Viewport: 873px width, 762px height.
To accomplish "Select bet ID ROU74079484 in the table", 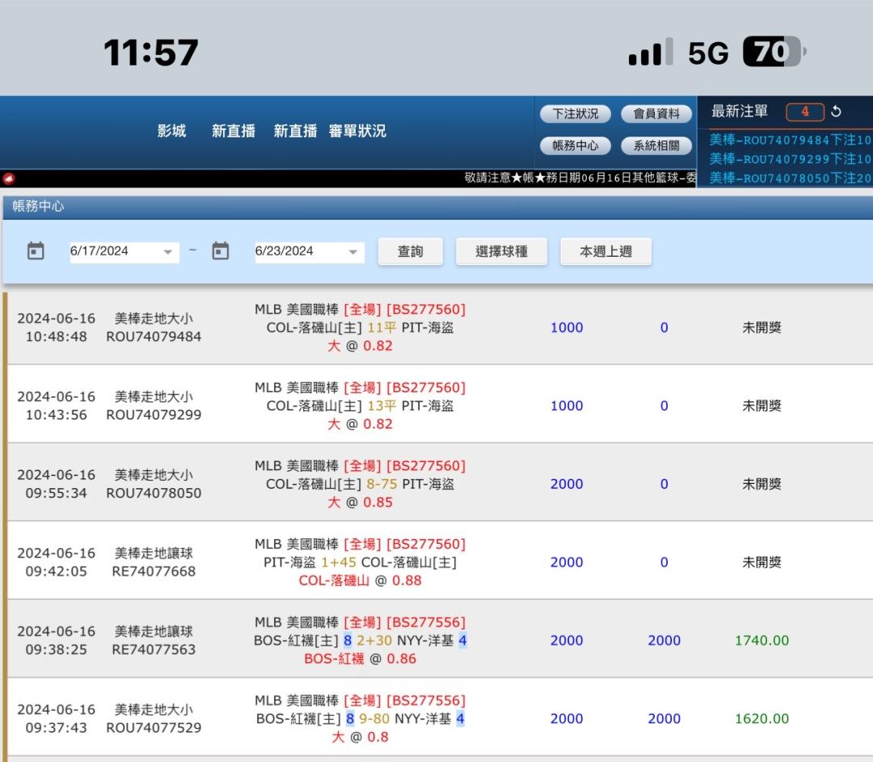I will pyautogui.click(x=154, y=337).
